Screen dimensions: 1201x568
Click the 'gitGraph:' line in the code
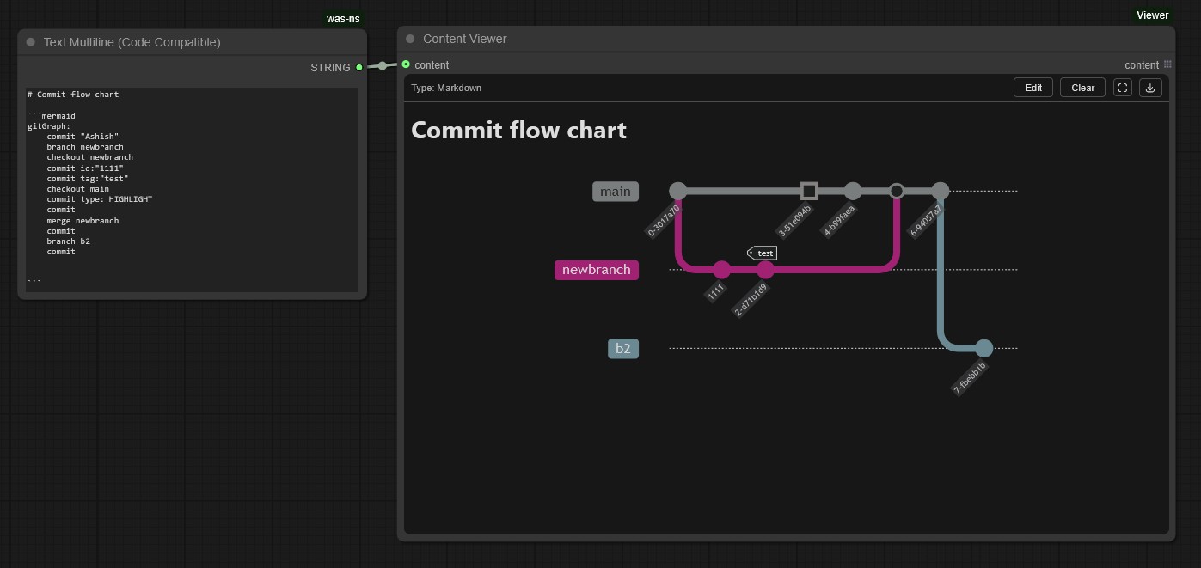coord(49,126)
